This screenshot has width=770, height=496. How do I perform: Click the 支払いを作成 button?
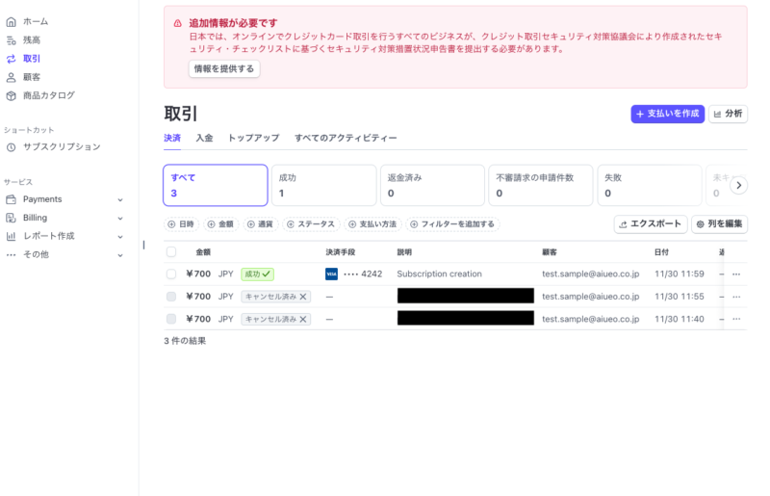click(668, 114)
